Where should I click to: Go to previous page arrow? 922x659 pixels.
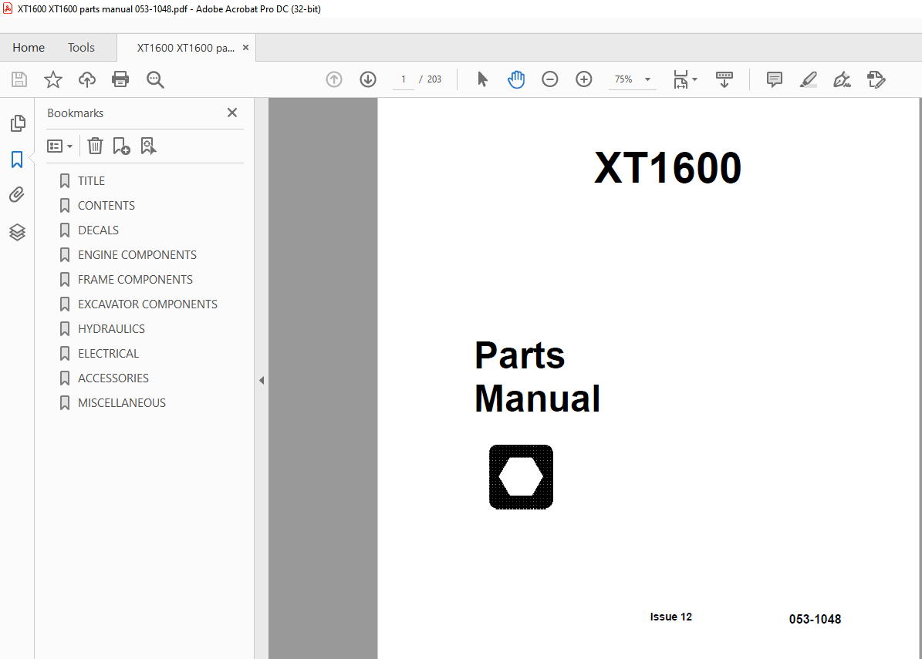(334, 79)
